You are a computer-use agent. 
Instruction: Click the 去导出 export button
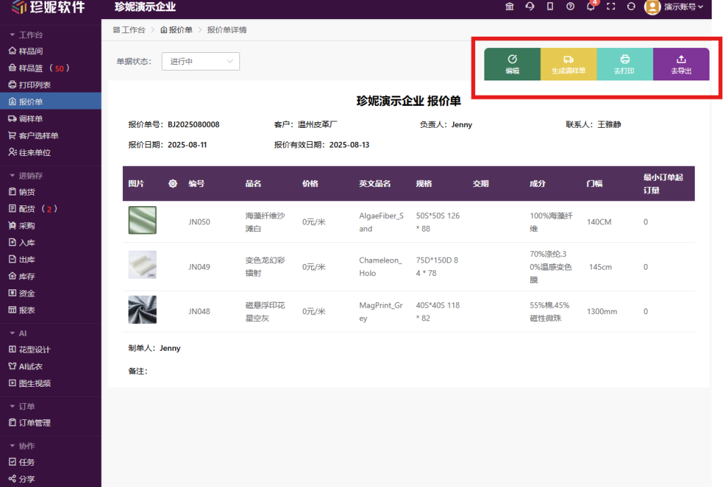coord(681,64)
